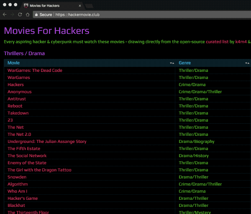Open The Girl with the Dragon Tattoo

(x=39, y=170)
